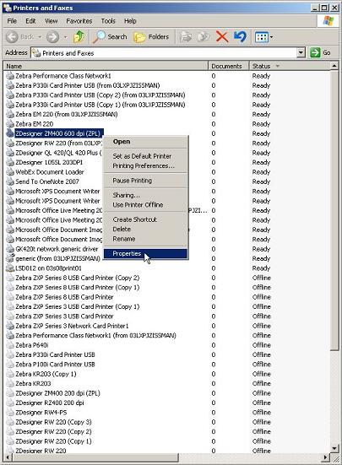342x465 pixels.
Task: Select Use Printer Offline
Action: pyautogui.click(x=145, y=204)
